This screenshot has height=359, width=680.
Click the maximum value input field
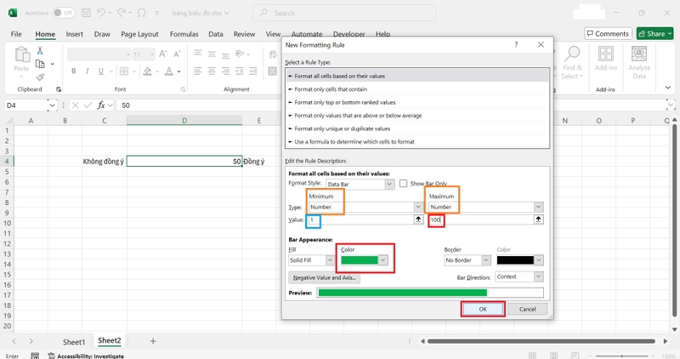tap(481, 219)
